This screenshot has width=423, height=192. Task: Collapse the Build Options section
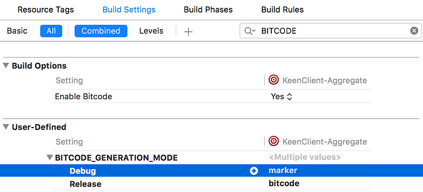point(6,65)
